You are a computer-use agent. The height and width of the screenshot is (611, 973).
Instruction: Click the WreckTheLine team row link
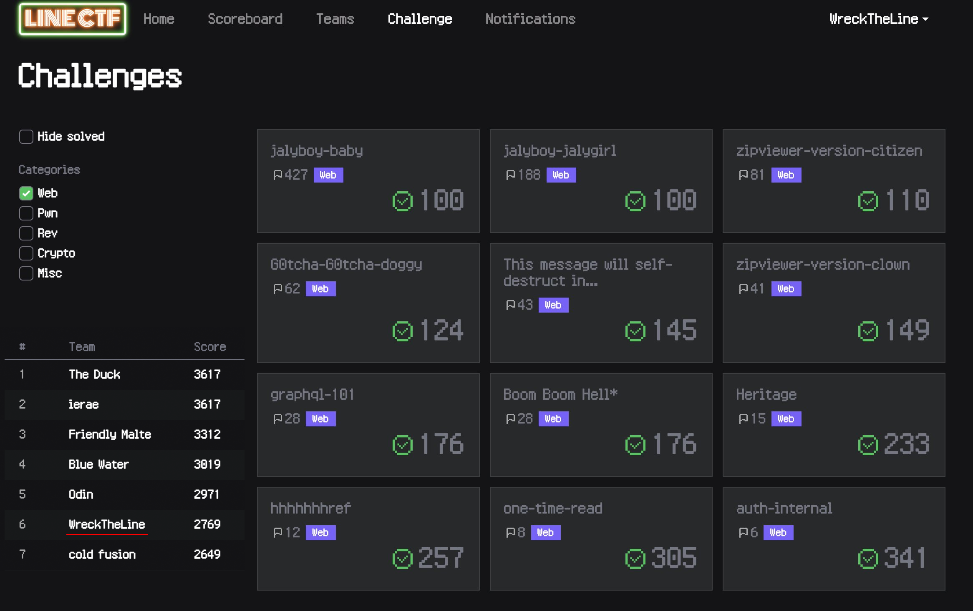(x=107, y=524)
